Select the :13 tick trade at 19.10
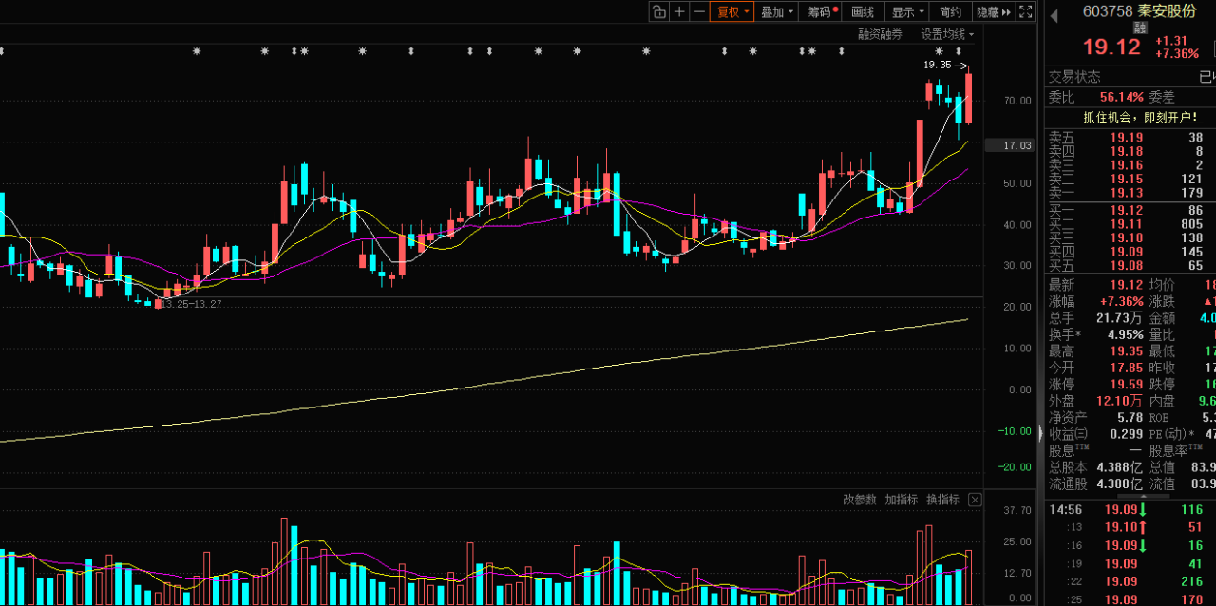Viewport: 1216px width, 606px height. coord(1130,527)
